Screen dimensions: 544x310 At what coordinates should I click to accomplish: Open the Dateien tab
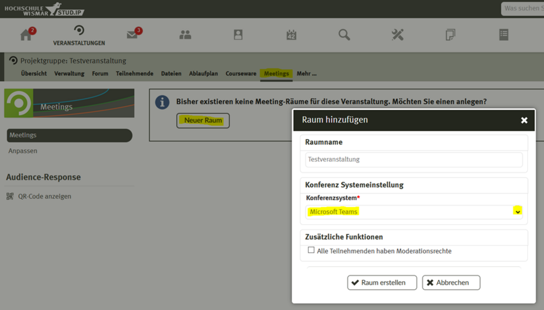[171, 73]
